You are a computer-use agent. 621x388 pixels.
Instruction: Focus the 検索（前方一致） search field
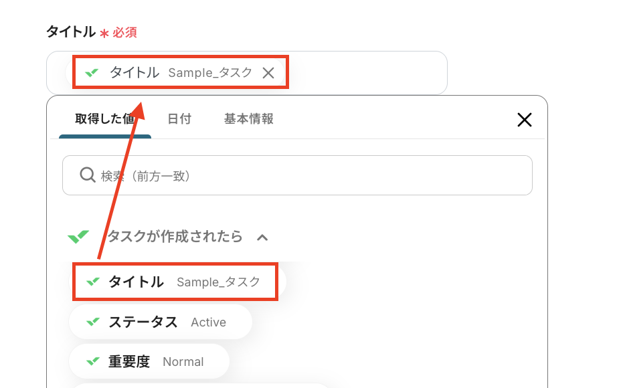[308, 175]
